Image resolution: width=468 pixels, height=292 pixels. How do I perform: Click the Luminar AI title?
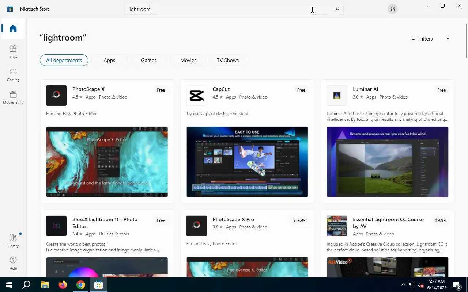[x=365, y=89]
